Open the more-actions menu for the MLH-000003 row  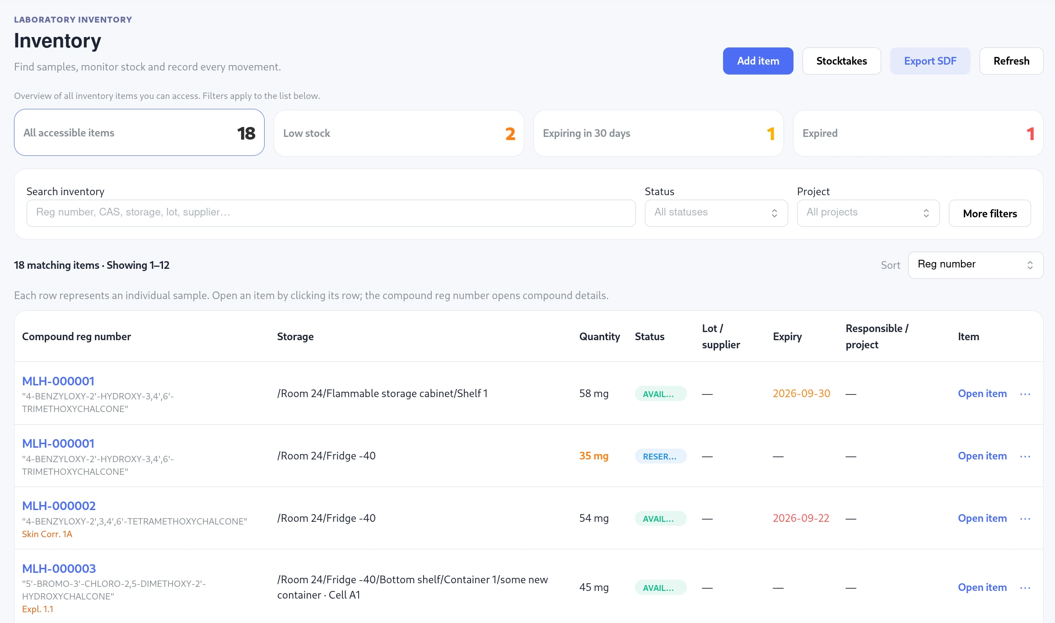[1025, 588]
